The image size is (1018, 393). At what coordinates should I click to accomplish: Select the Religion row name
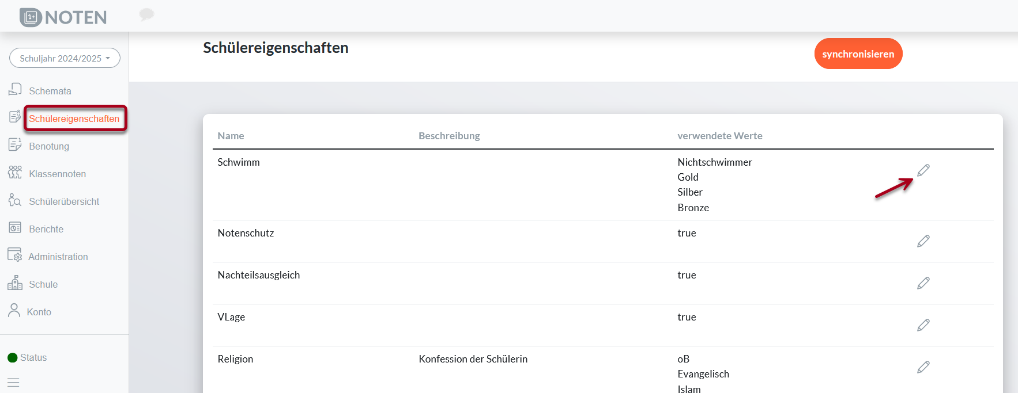pyautogui.click(x=235, y=359)
